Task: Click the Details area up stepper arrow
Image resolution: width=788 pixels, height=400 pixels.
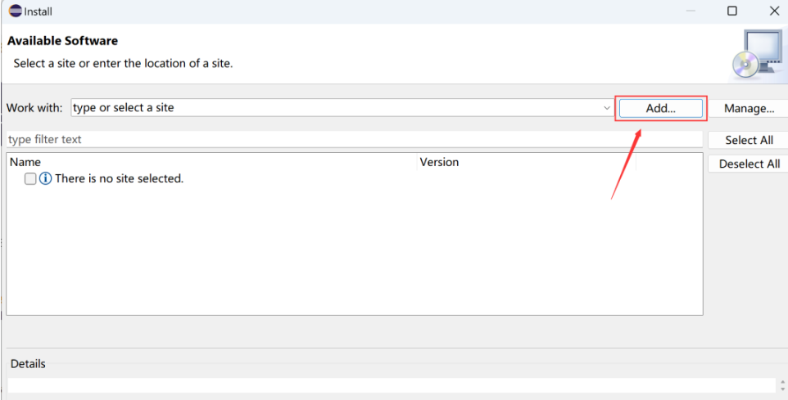Action: pos(782,382)
